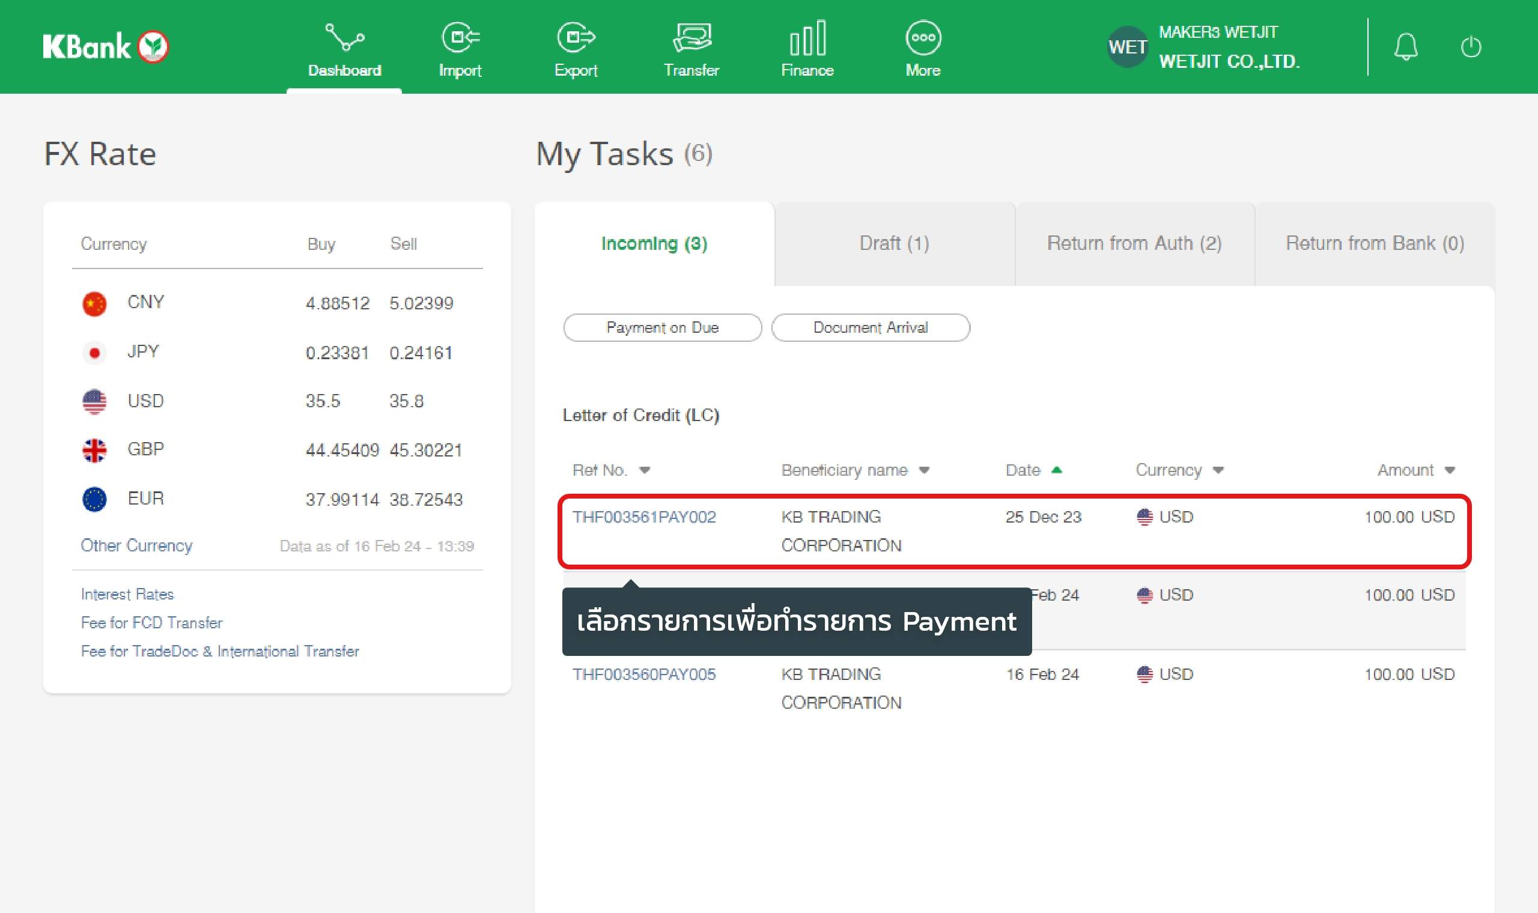Viewport: 1538px width, 913px height.
Task: Sort by Ref No. dropdown arrow
Action: [644, 471]
